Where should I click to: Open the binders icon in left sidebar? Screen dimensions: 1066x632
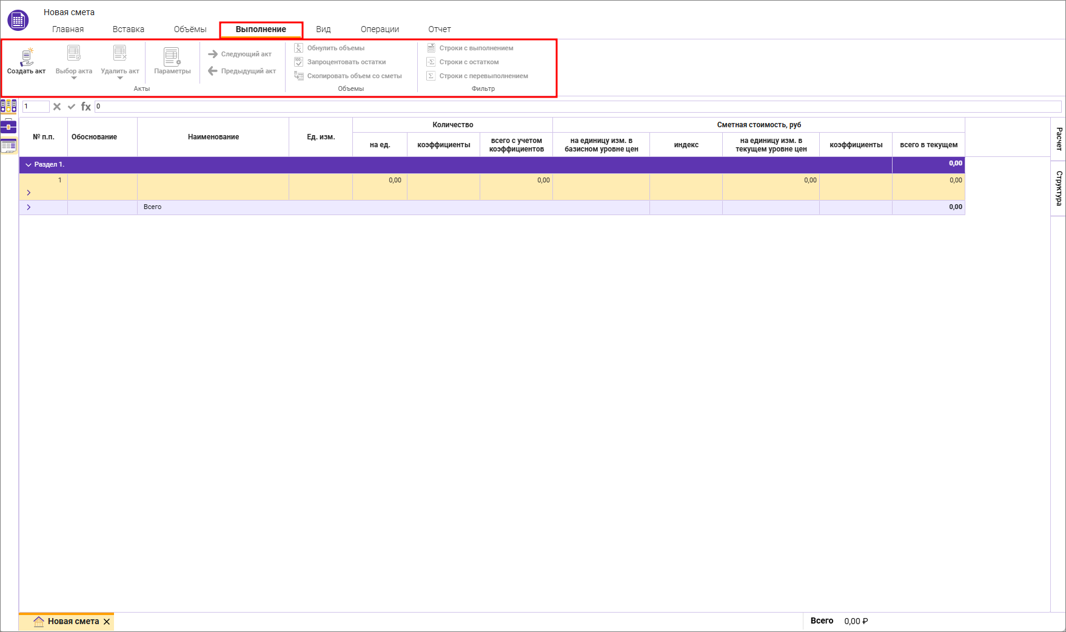(8, 106)
